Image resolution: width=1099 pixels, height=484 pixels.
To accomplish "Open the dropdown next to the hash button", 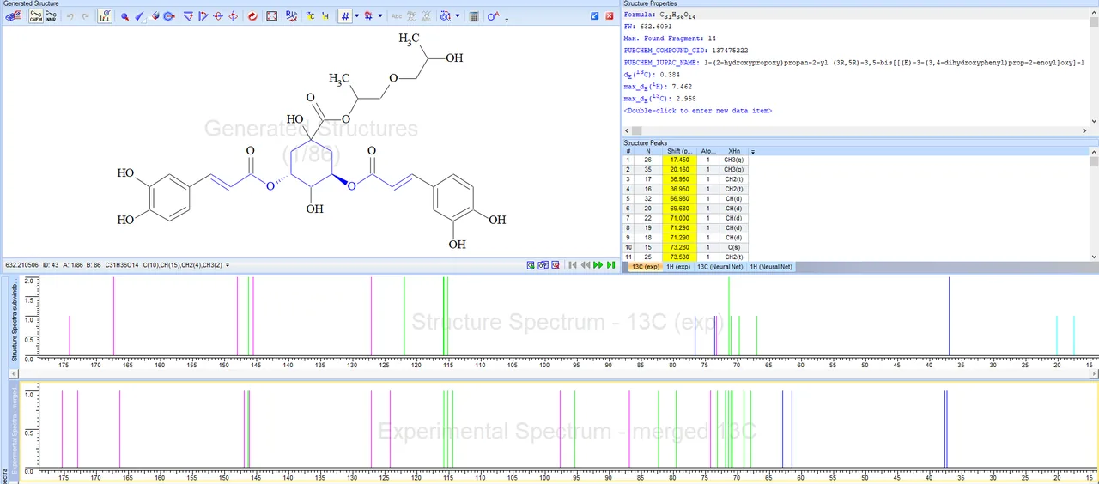I will tap(356, 16).
